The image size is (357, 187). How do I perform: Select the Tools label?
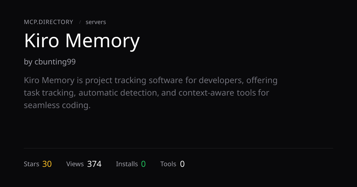pos(168,164)
